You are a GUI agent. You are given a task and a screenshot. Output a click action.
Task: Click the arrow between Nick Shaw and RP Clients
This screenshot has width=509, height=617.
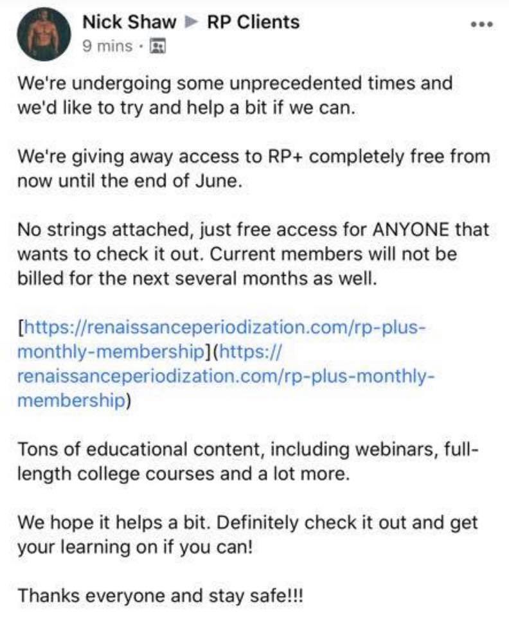[191, 22]
